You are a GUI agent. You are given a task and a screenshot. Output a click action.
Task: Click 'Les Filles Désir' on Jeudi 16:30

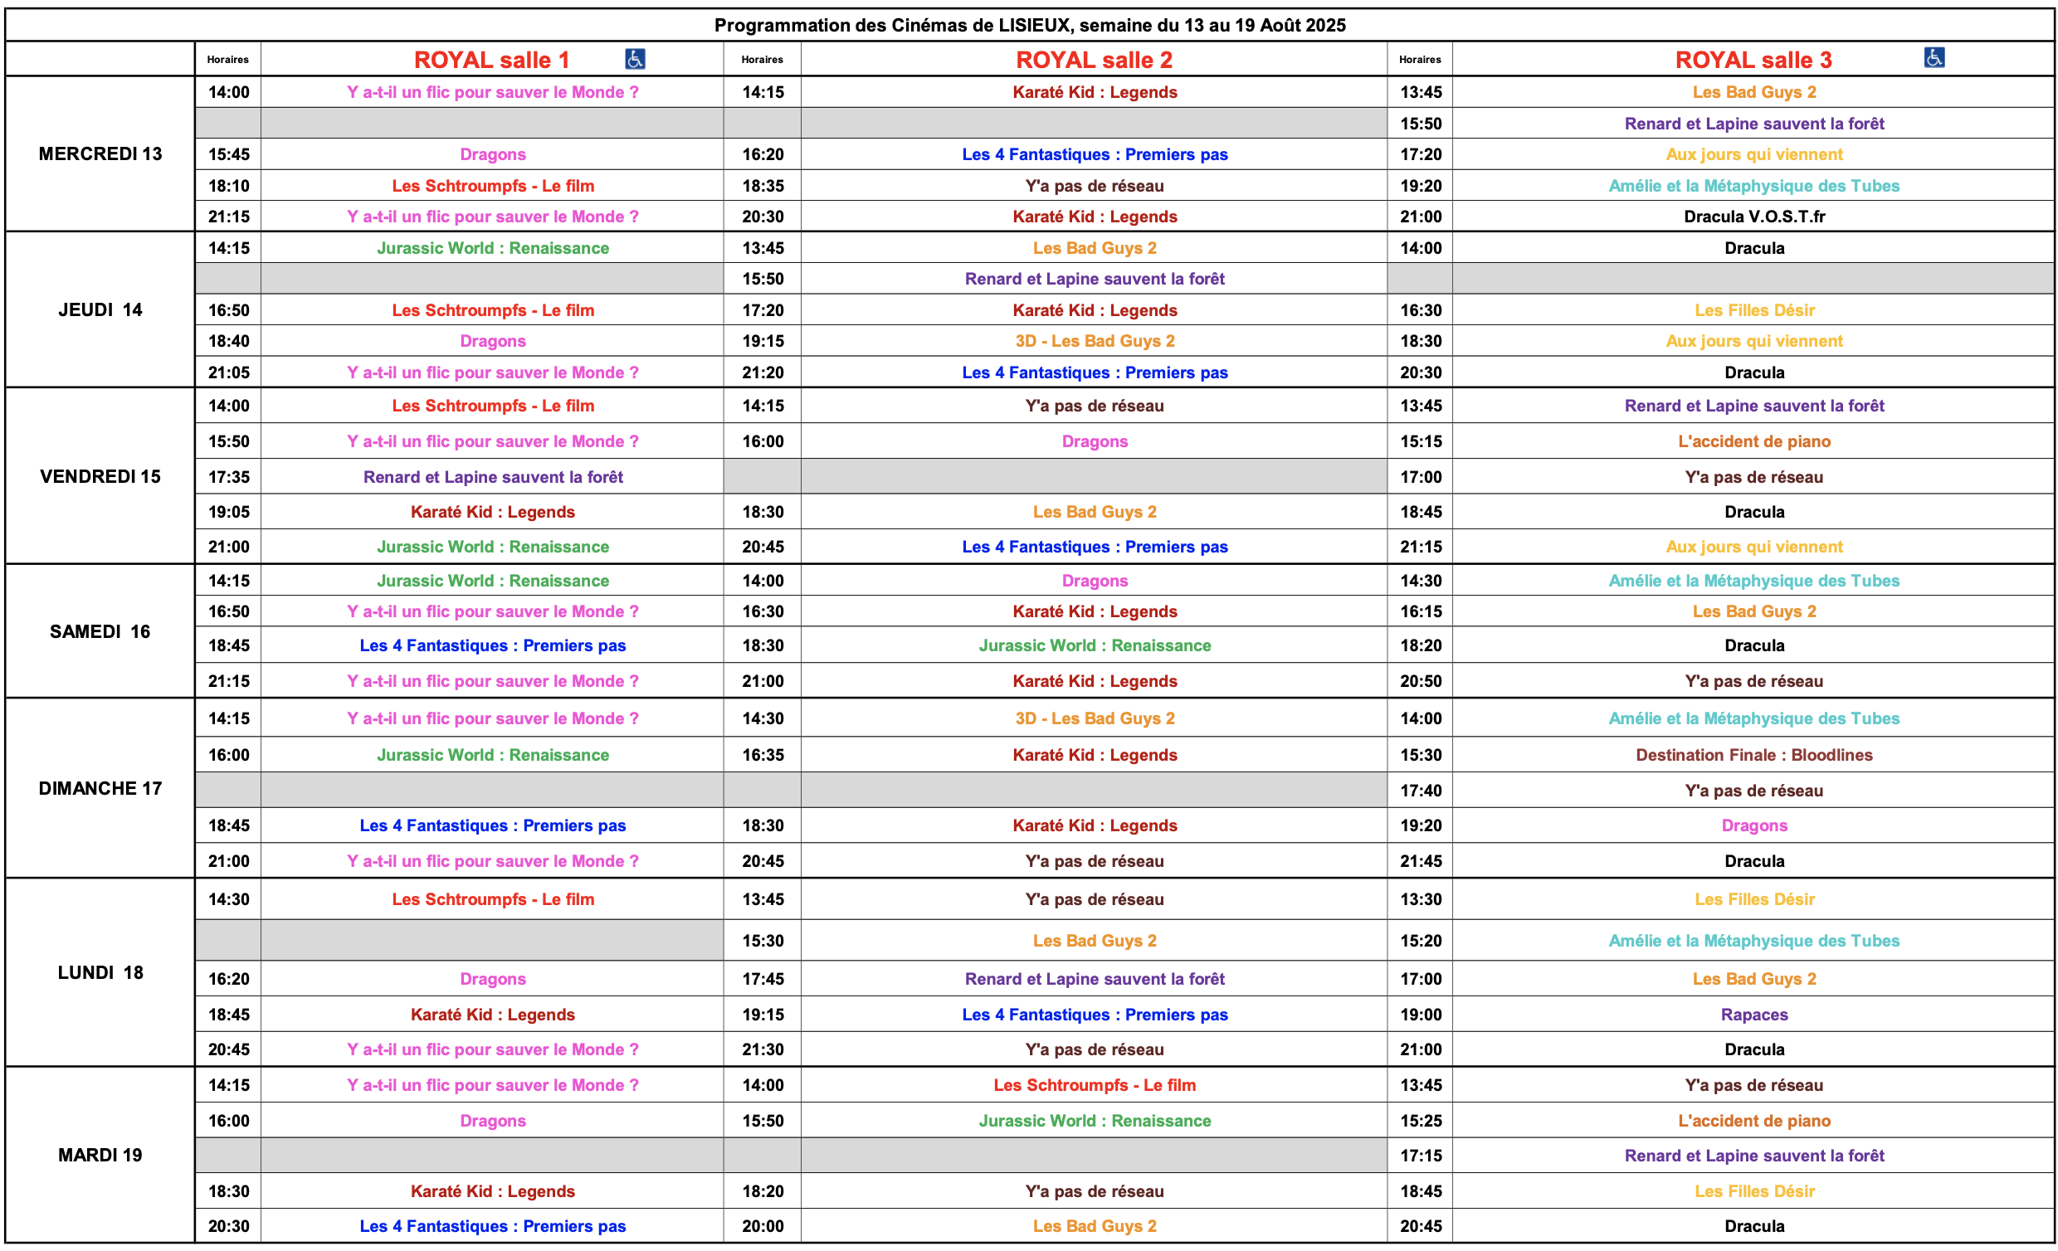tap(1754, 309)
